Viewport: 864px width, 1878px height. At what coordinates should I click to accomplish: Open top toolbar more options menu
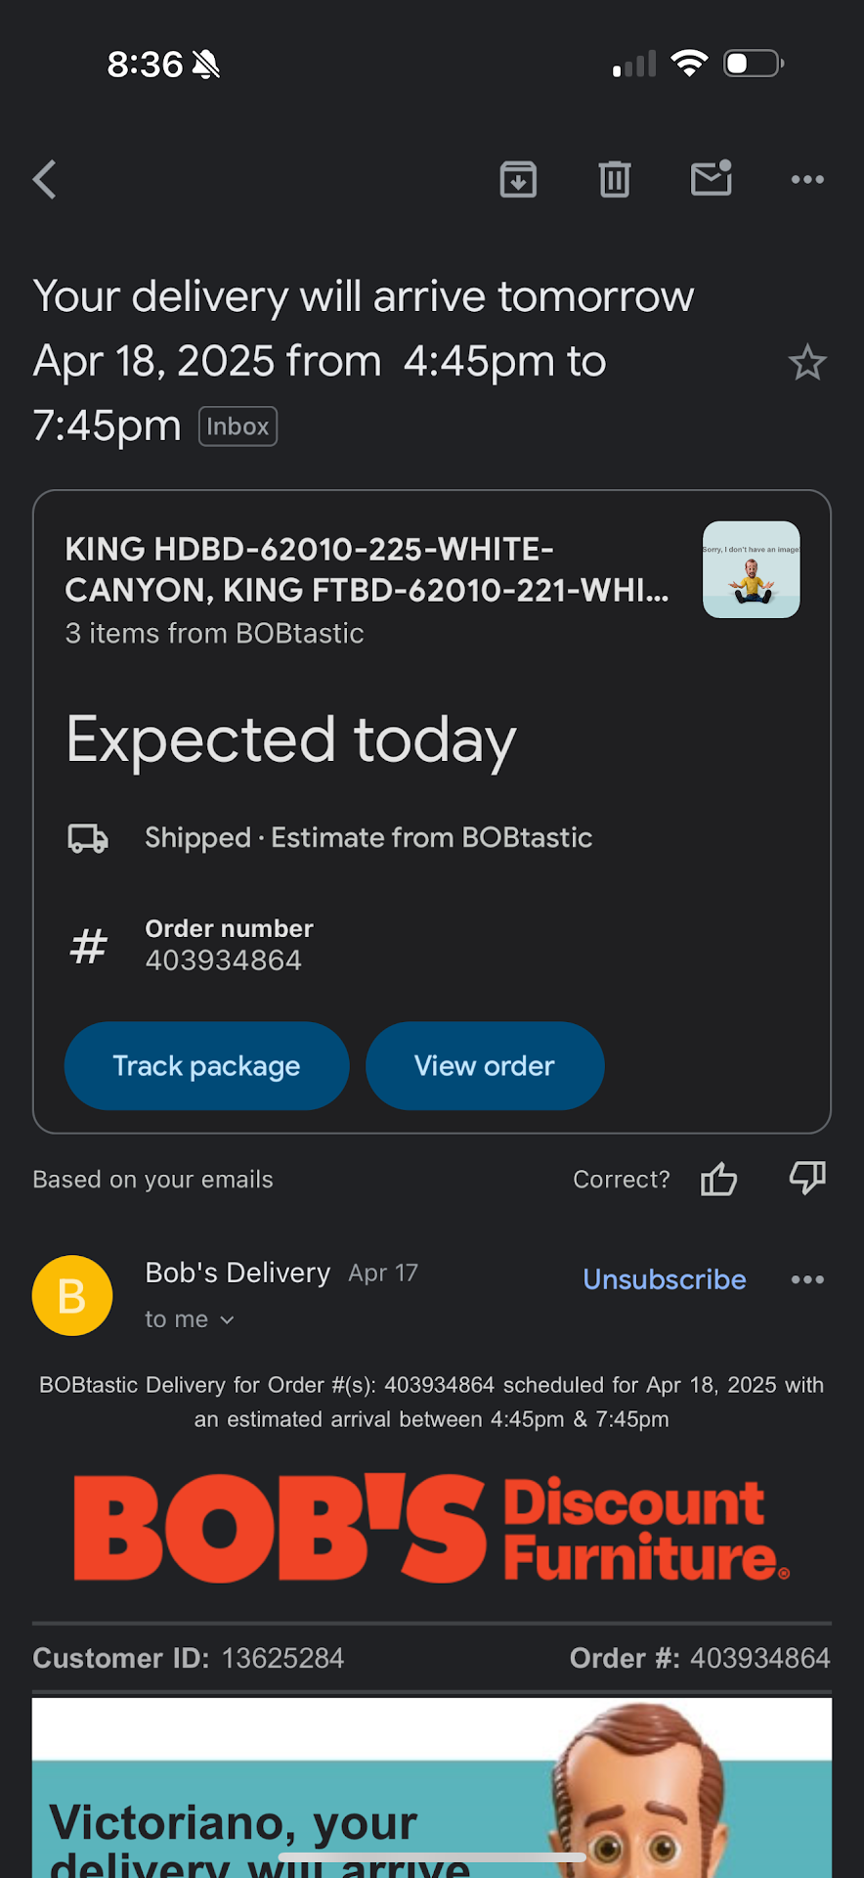[807, 180]
